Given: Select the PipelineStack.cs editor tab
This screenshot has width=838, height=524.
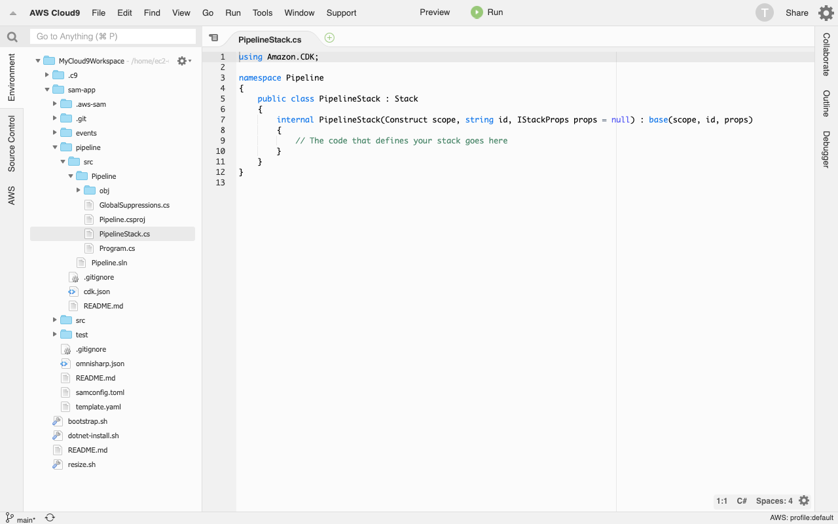Looking at the screenshot, I should tap(270, 39).
